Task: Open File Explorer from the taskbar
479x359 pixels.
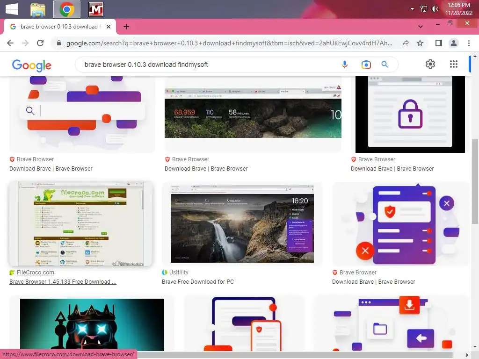Action: (x=38, y=9)
